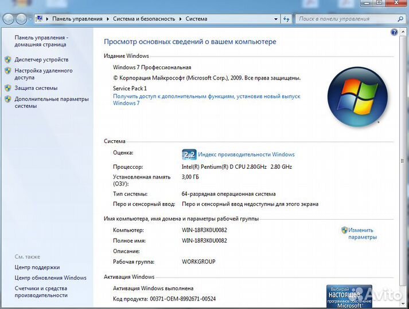Open Счетчики и средства производительности link
409x309 pixels.
[x=41, y=292]
